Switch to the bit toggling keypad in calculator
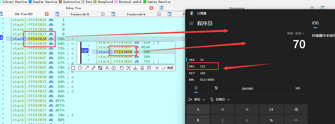 [216, 88]
